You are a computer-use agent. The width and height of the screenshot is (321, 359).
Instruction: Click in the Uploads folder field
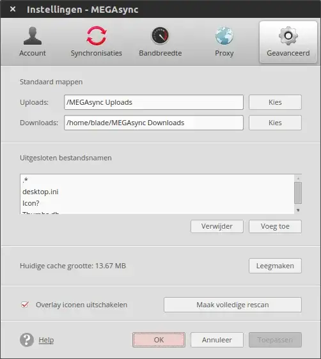tap(153, 102)
